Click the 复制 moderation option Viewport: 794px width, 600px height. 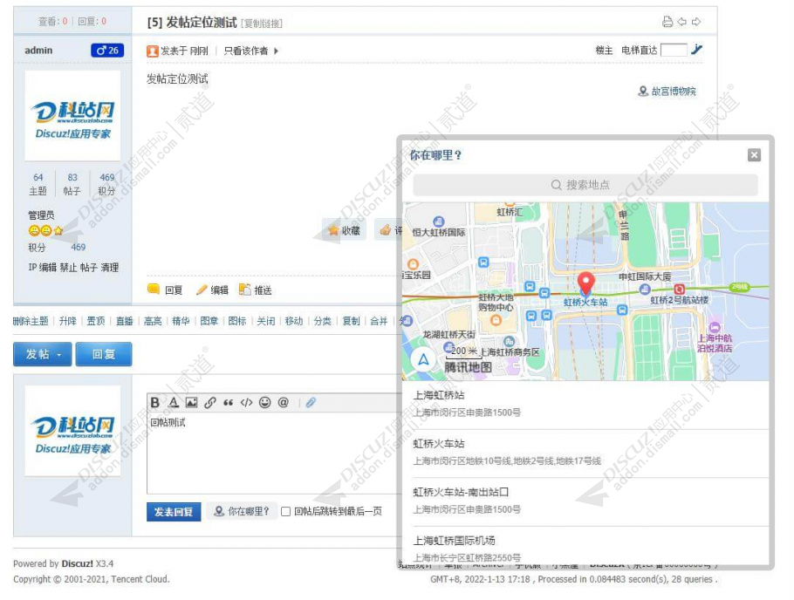[351, 321]
